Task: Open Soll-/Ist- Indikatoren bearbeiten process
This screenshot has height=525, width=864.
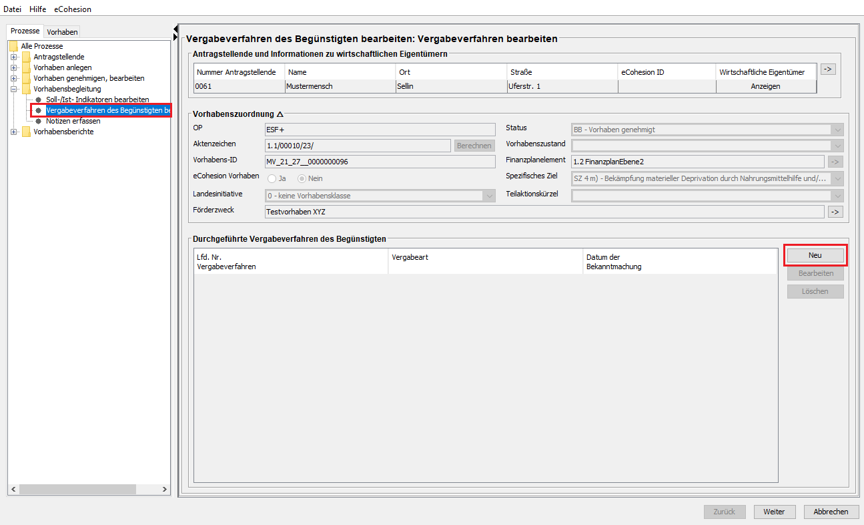Action: [x=97, y=100]
